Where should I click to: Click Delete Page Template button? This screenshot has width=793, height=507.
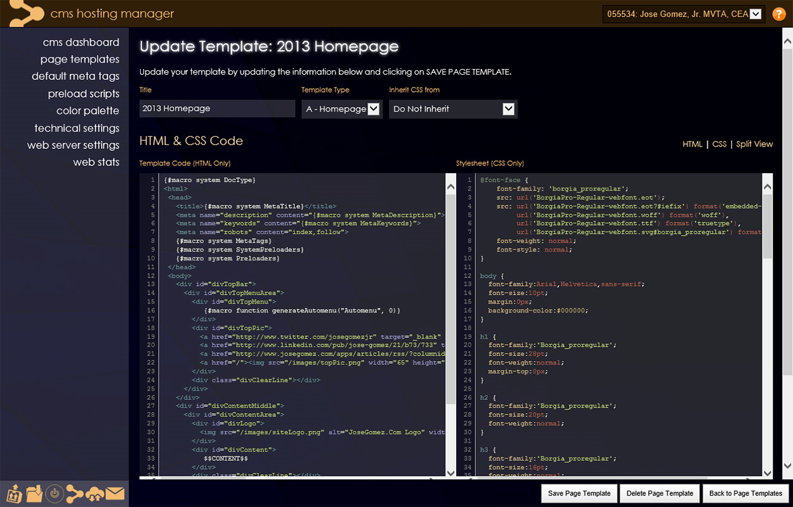[660, 493]
